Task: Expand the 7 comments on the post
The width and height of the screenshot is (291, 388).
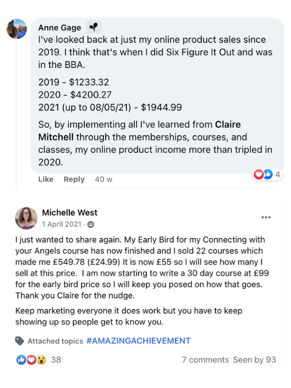Action: (205, 360)
